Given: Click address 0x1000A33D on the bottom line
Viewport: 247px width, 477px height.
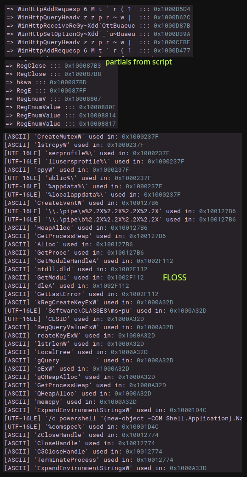Looking at the screenshot, I should click(188, 468).
